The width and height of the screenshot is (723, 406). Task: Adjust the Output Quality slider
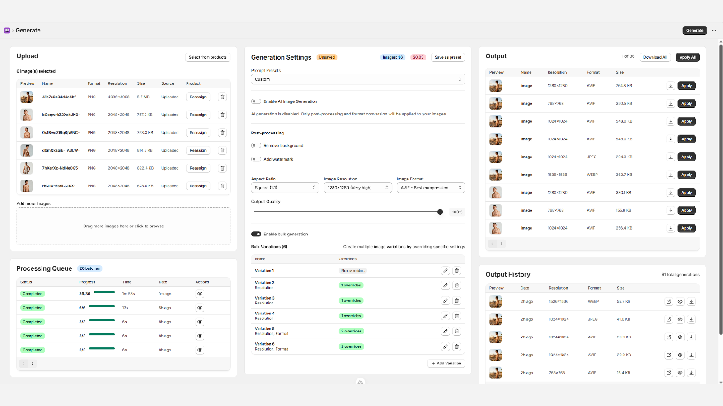pos(440,212)
